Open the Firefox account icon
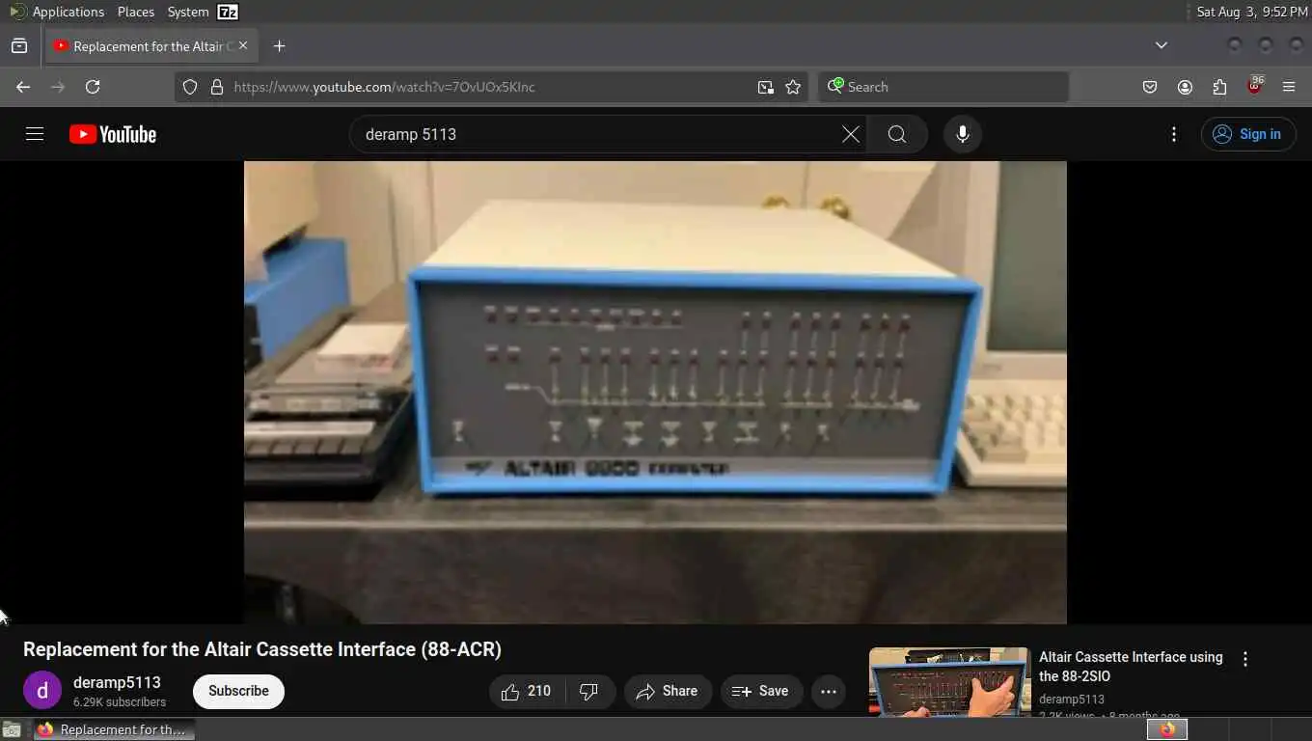 point(1185,87)
